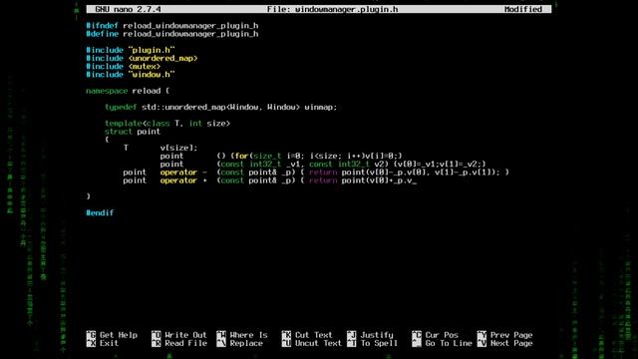Click the #include "plugin.h" line
The width and height of the screenshot is (638, 359).
pyautogui.click(x=131, y=50)
